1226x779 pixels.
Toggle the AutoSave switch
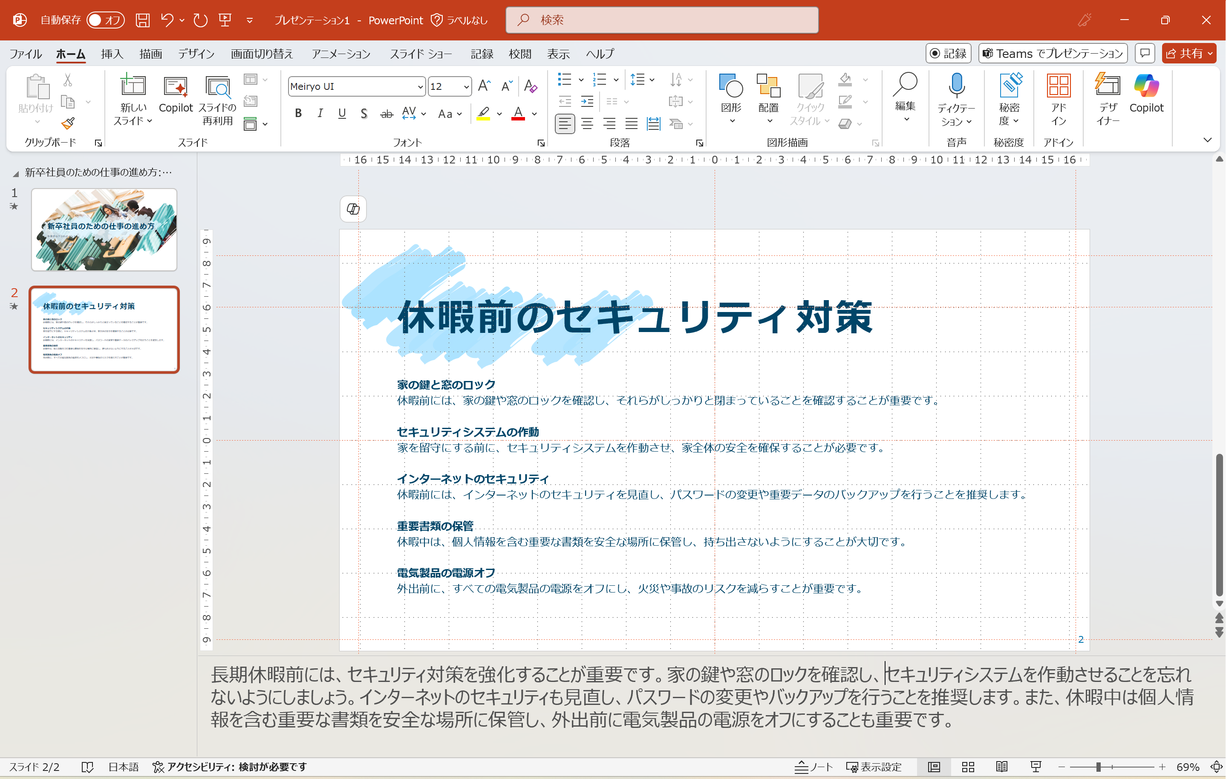click(105, 20)
